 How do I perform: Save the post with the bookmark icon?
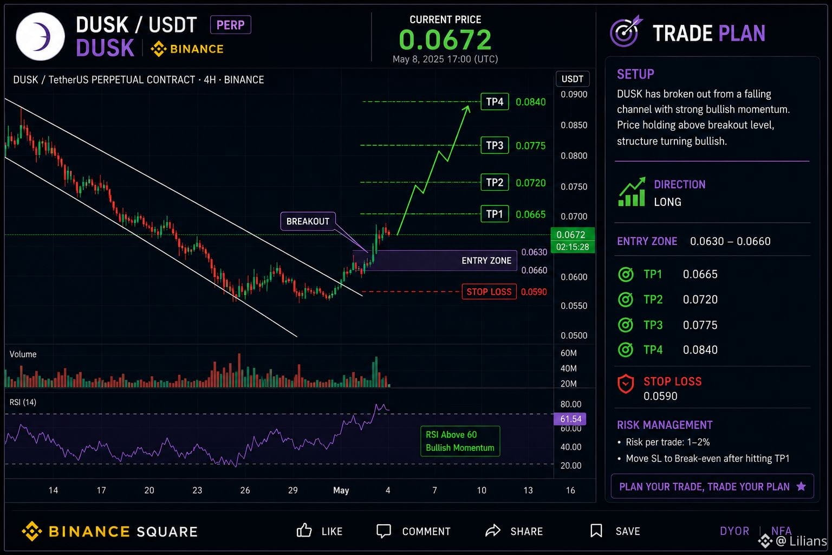click(x=596, y=531)
